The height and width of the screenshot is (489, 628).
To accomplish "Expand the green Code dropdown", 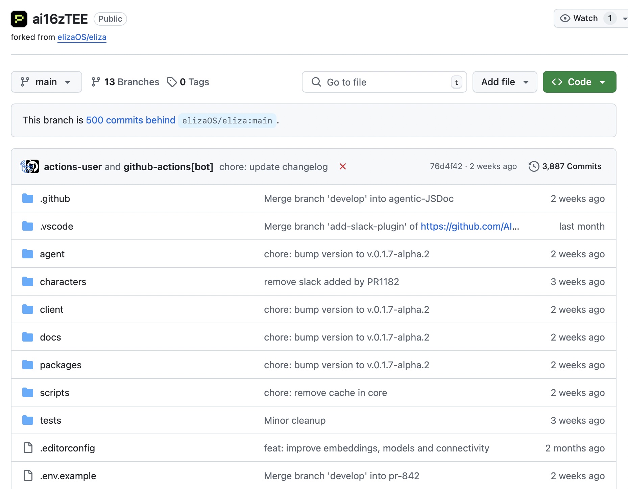I will [579, 82].
